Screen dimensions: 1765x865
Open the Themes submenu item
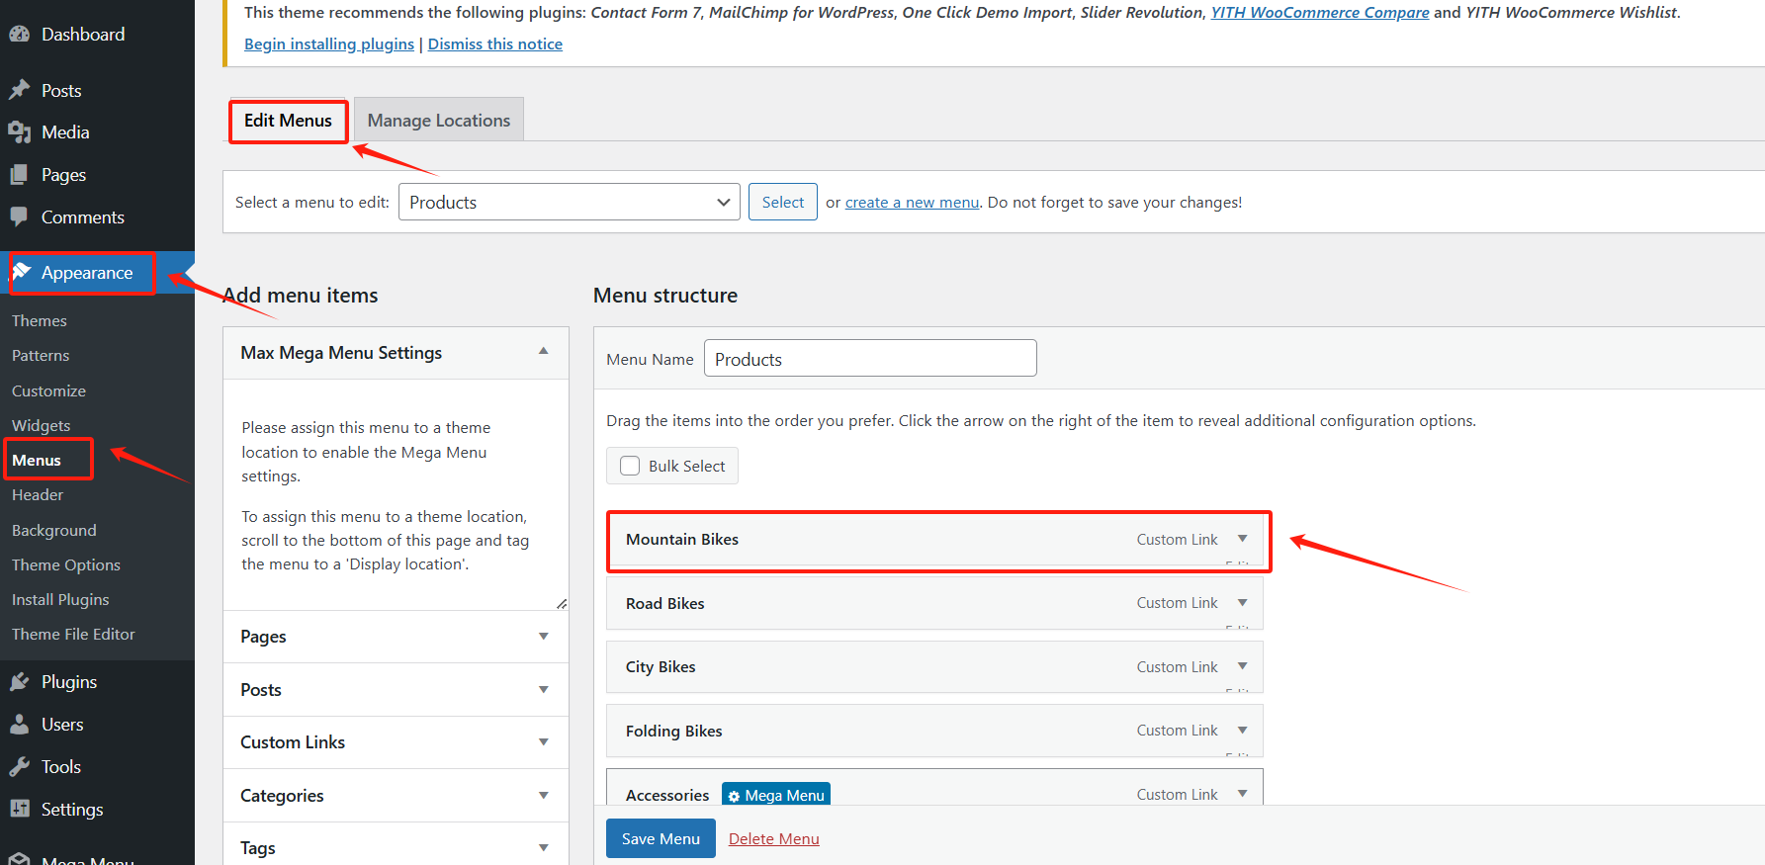40,320
